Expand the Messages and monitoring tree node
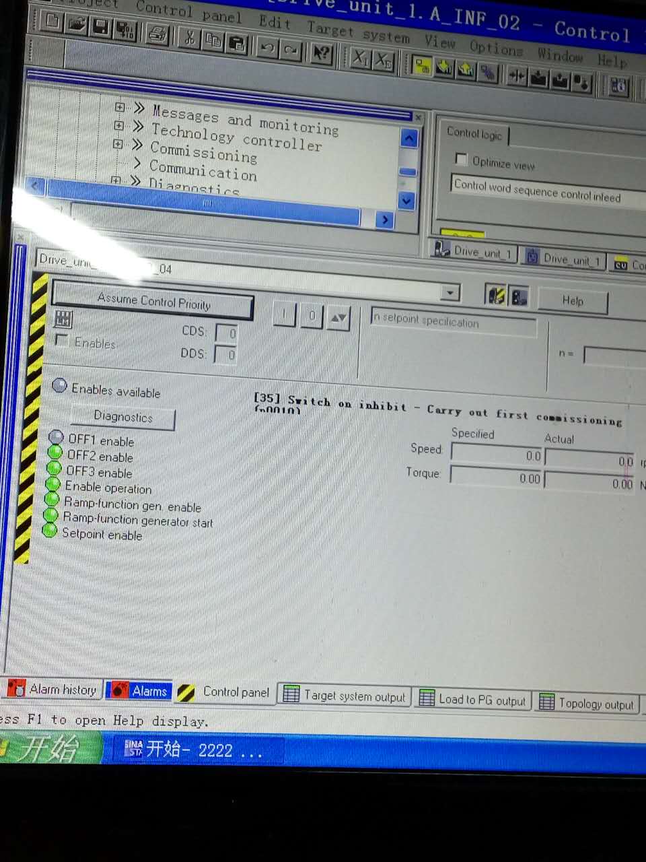 point(119,107)
